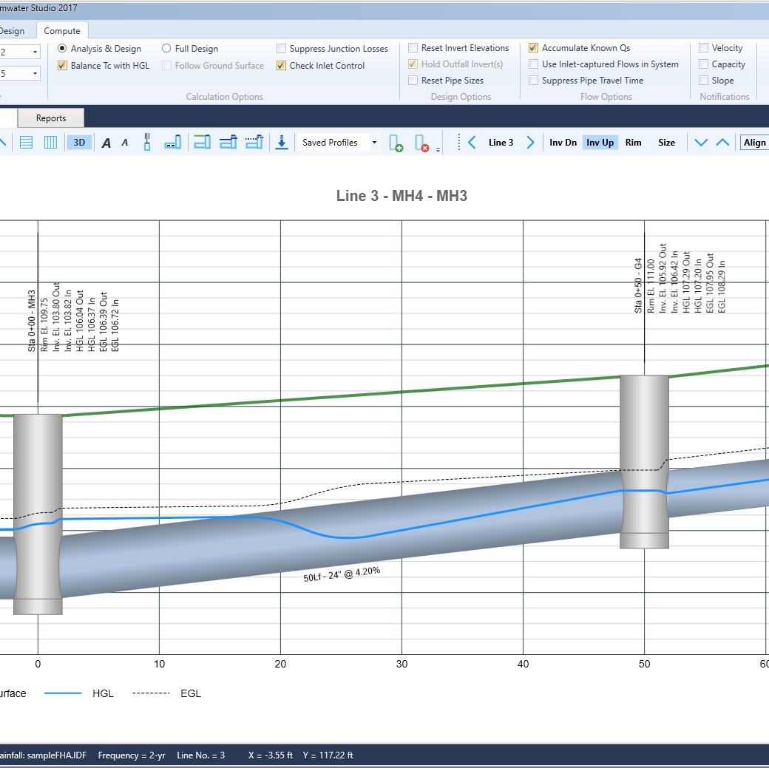Enable Suppress Junction Losses checkbox
The width and height of the screenshot is (769, 768).
[x=282, y=49]
